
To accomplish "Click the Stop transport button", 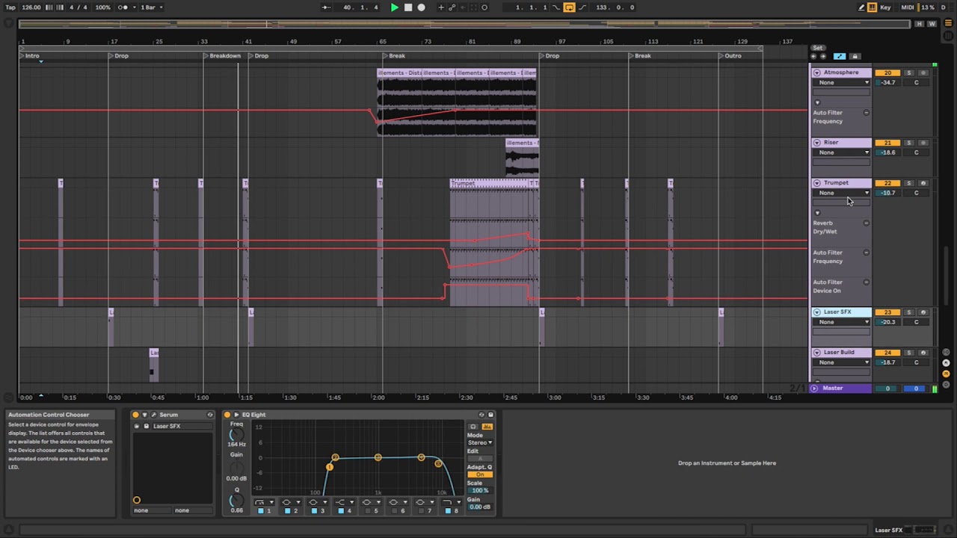I will pyautogui.click(x=408, y=7).
